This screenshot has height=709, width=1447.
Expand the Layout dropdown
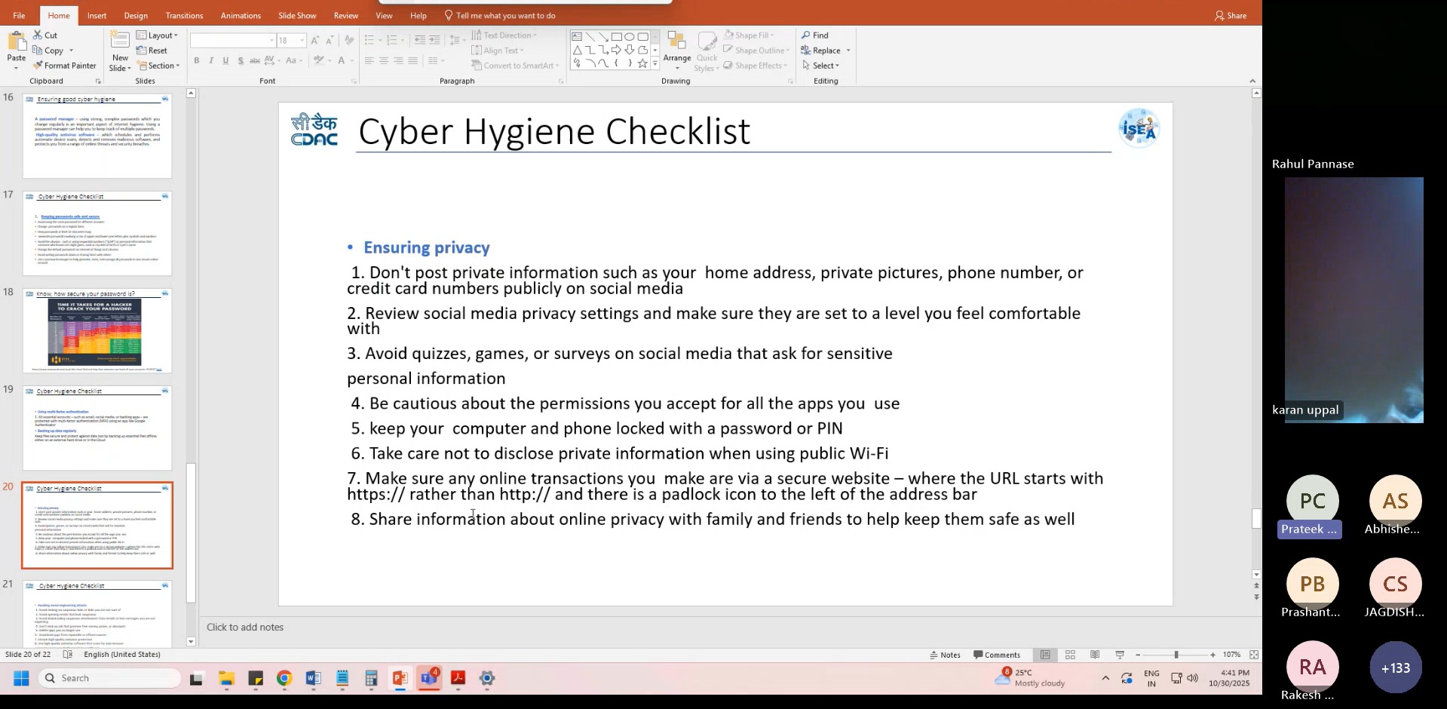[x=157, y=35]
